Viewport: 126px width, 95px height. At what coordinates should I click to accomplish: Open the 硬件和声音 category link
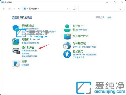(28, 48)
